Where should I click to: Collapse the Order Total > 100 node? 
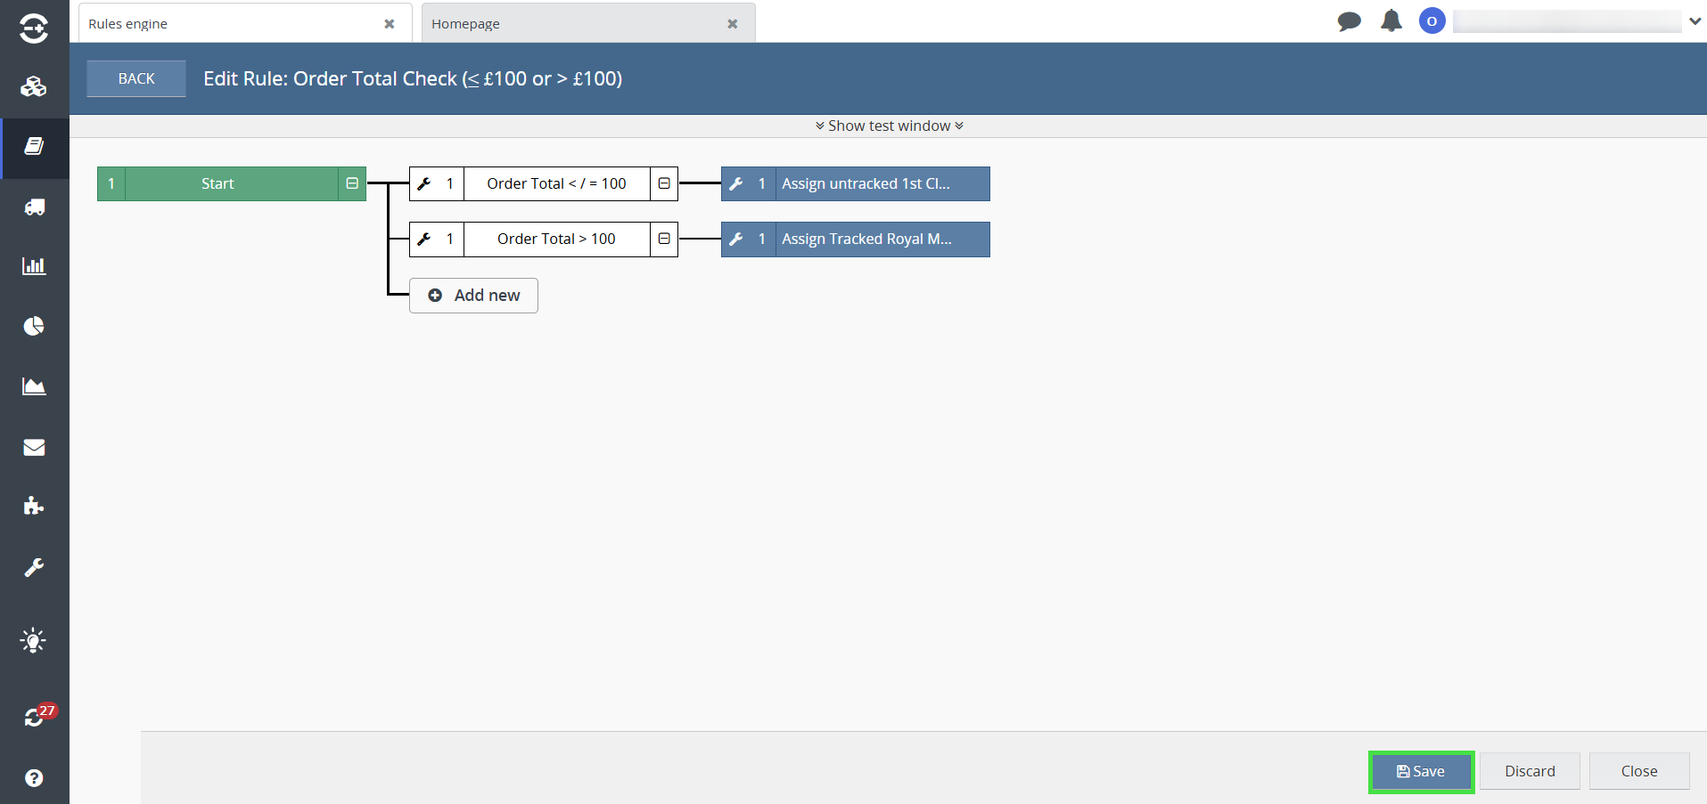(664, 239)
